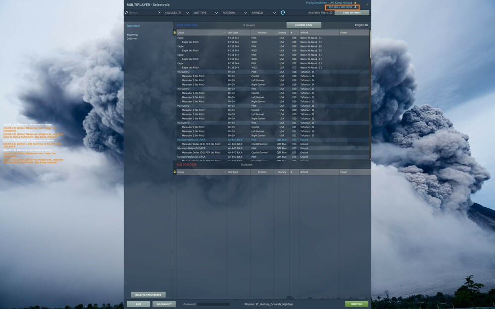The image size is (495, 309).
Task: Select spectator Killg0re NL
Action: point(132,35)
